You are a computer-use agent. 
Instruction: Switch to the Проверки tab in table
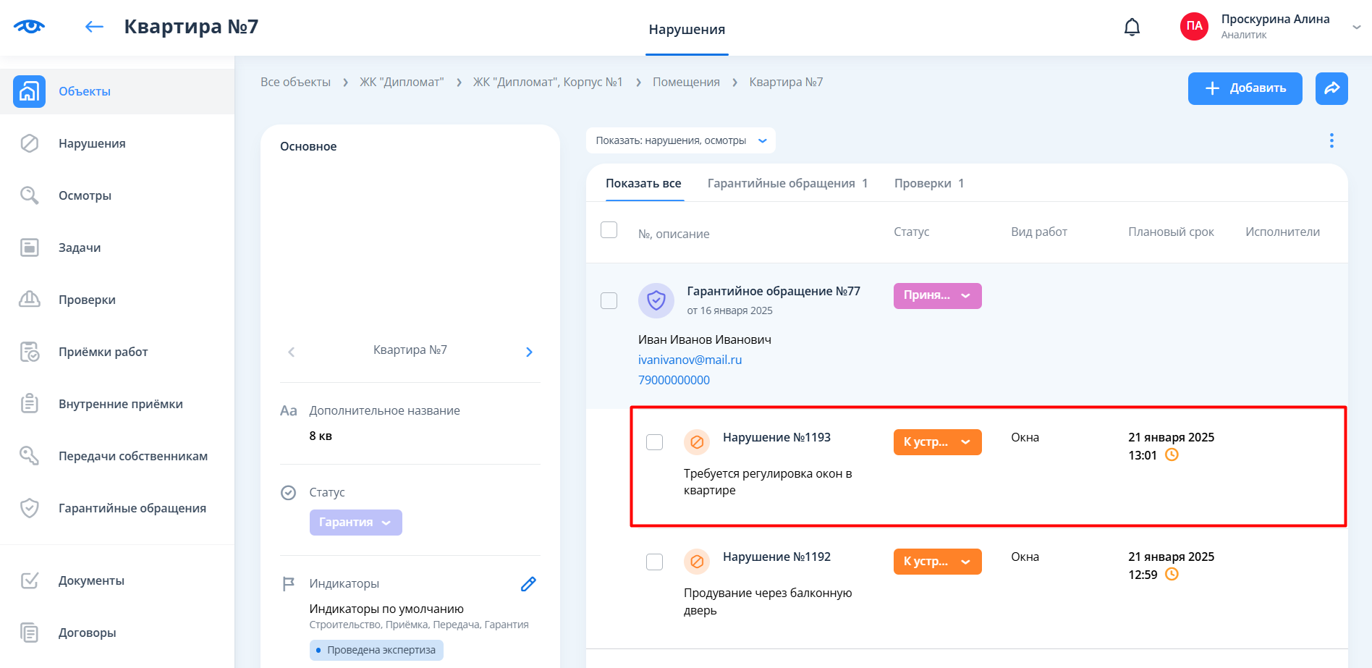(x=928, y=184)
